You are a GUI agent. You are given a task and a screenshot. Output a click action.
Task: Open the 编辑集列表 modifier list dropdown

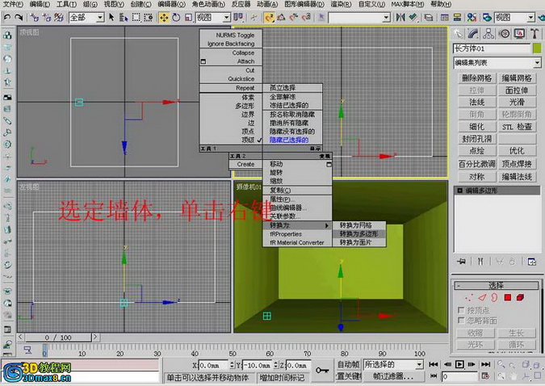[536, 63]
